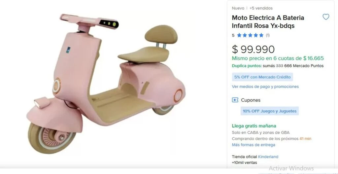Select the 5% OFF con Mercado Crédito badge

click(262, 77)
